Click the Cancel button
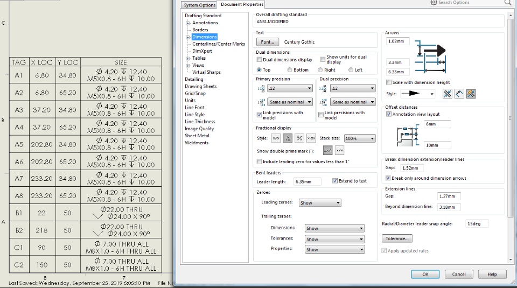This screenshot has width=517, height=288. (x=459, y=274)
